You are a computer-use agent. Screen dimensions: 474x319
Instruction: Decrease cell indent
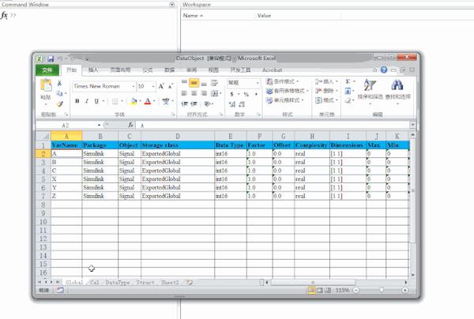tap(184, 104)
